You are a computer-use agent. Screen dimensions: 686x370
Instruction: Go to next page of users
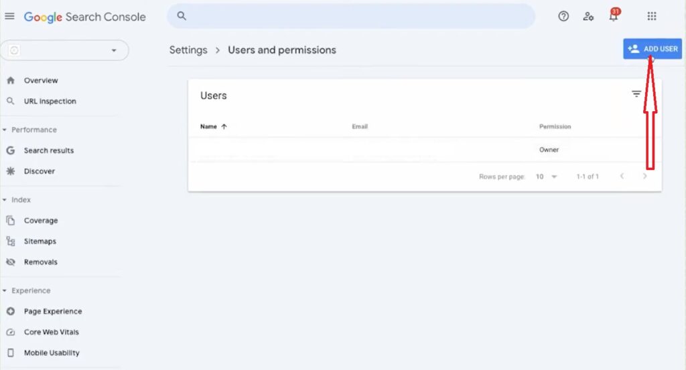point(644,176)
